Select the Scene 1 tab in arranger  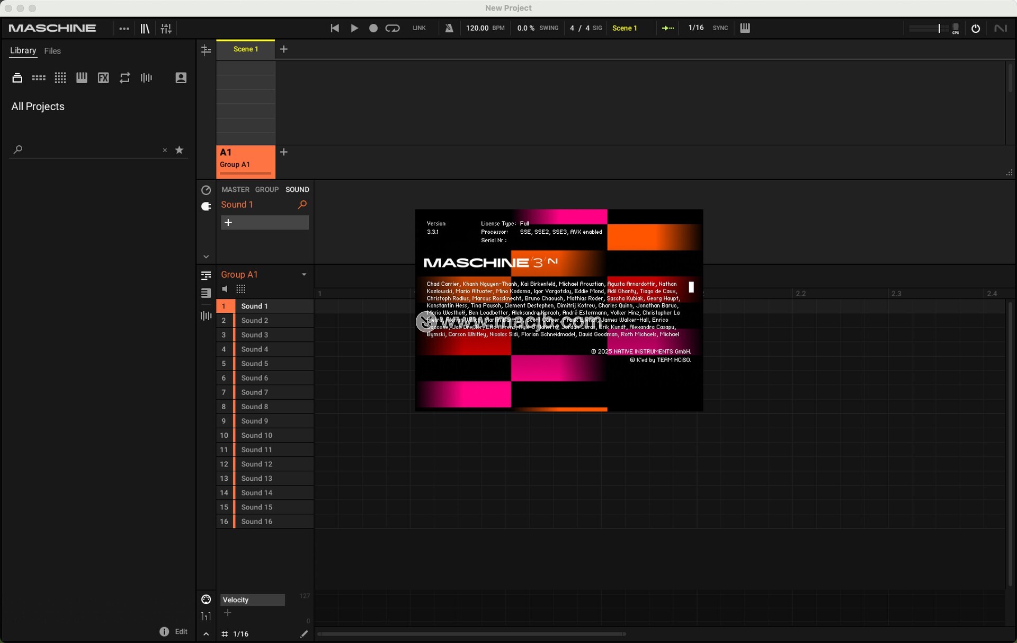[246, 49]
